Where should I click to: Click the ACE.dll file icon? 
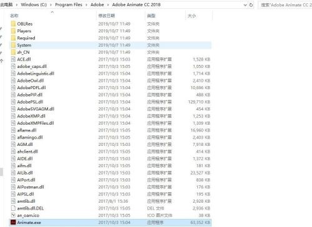tap(13, 59)
